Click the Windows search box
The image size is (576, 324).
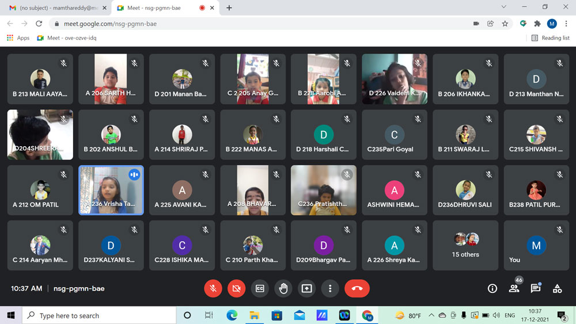click(x=99, y=315)
